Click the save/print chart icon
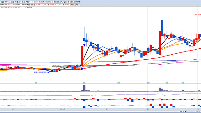Viewport: 201px width, 113px height. tap(66, 2)
